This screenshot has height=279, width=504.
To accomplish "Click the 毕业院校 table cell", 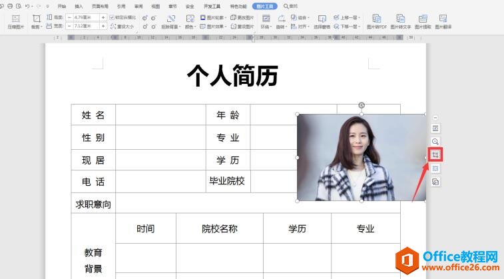I will [x=228, y=181].
